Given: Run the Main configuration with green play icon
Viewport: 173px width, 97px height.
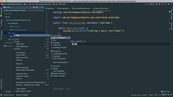Looking at the screenshot, I should pos(157,4).
